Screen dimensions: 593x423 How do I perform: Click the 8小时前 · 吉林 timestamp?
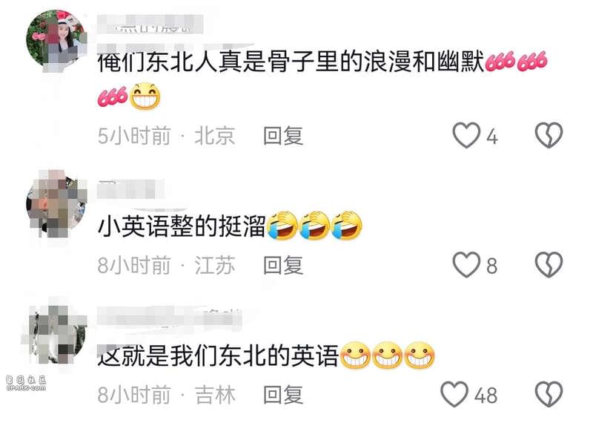[166, 395]
